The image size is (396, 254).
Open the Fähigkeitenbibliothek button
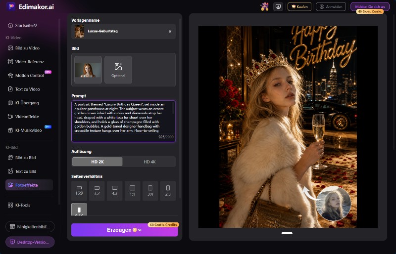tap(30, 226)
